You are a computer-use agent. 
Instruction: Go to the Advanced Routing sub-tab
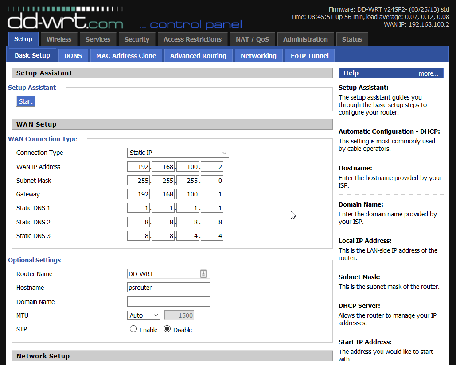click(x=198, y=55)
